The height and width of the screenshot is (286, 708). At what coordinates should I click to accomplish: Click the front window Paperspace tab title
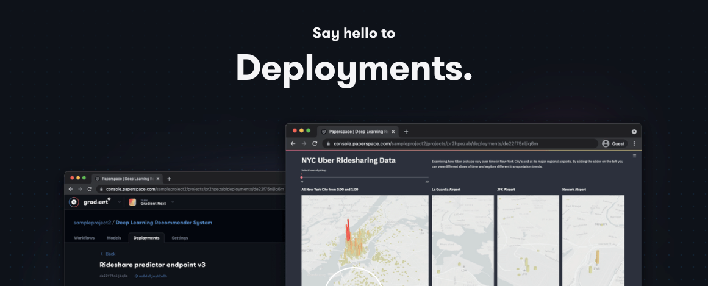[359, 132]
